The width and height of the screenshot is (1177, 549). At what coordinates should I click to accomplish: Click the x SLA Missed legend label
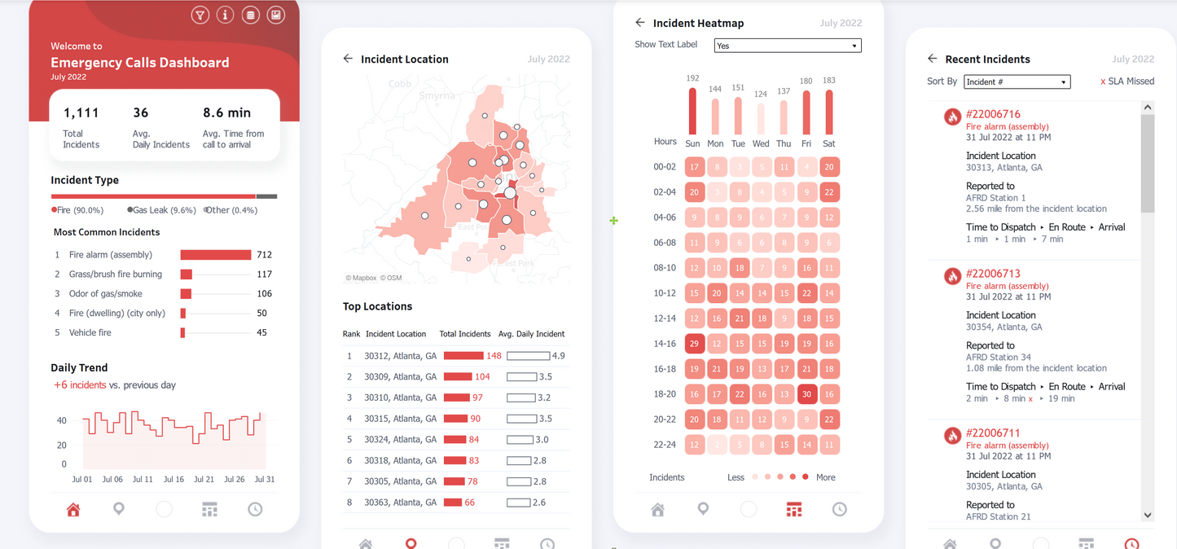[1127, 81]
